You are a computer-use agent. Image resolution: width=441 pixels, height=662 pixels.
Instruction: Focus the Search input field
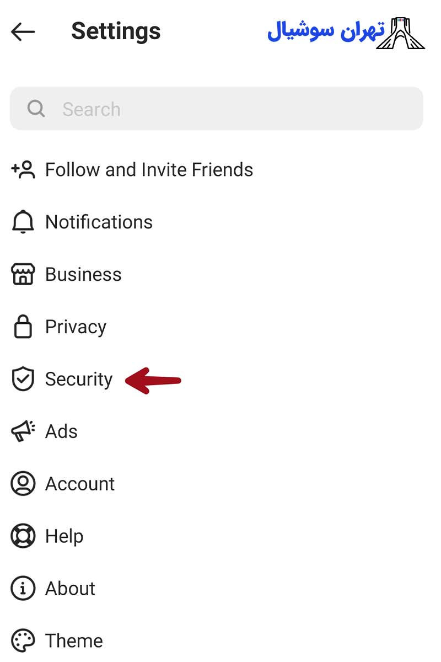(x=232, y=109)
